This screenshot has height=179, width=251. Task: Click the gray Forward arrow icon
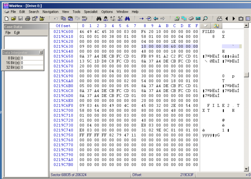click(163, 19)
